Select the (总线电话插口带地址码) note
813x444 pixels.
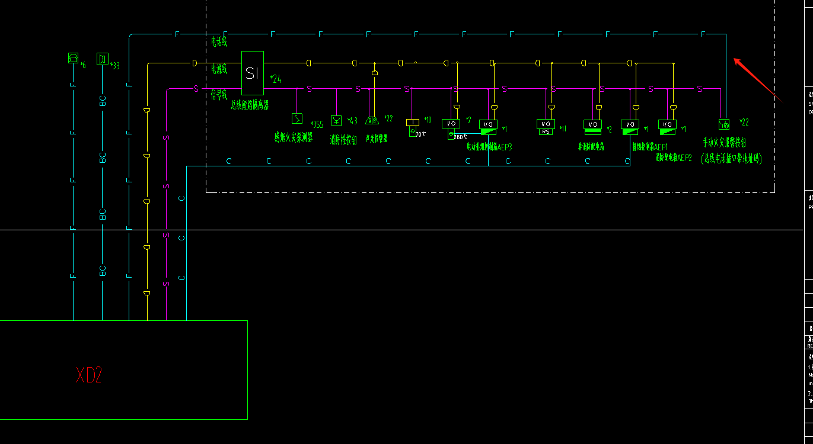pos(732,159)
